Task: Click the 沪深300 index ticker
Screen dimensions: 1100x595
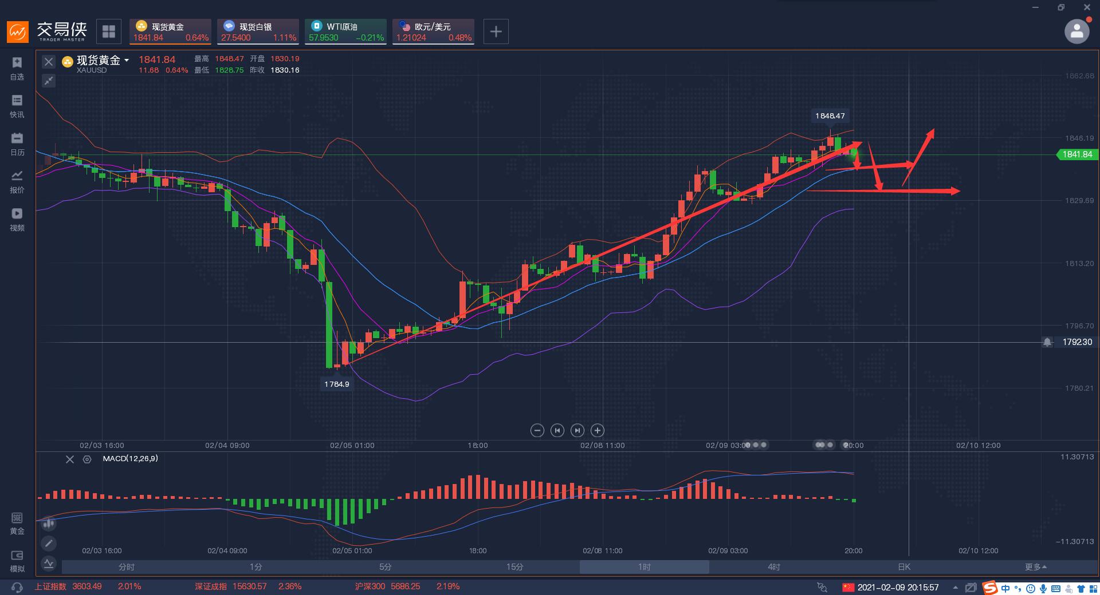Action: click(x=407, y=586)
